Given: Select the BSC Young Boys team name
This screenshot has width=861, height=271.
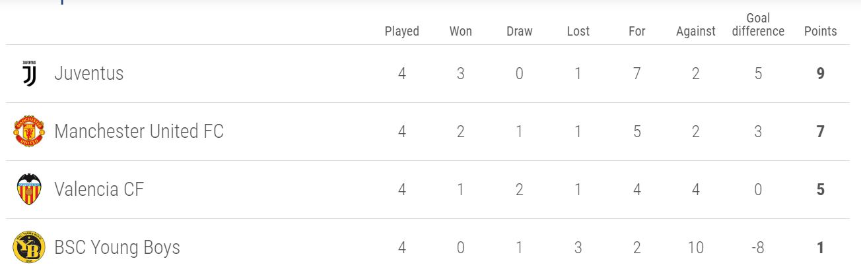Looking at the screenshot, I should click(x=117, y=248).
